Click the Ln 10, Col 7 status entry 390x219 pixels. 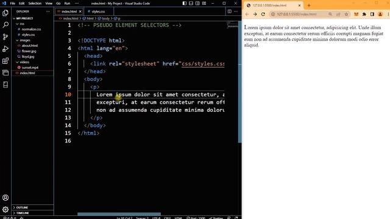124,218
